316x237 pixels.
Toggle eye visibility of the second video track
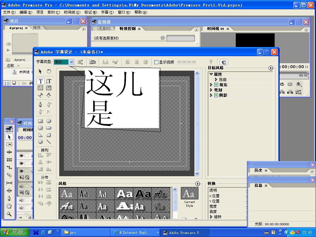21,163
